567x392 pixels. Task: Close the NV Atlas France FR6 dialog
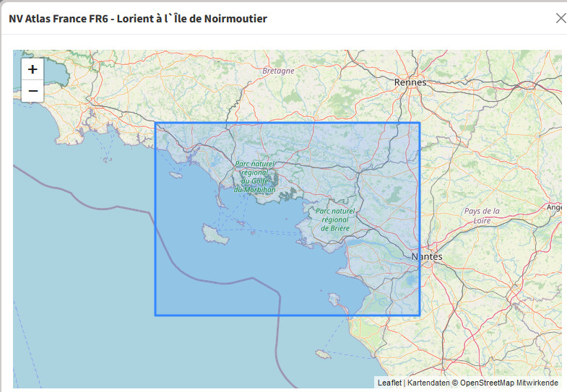tap(560, 18)
